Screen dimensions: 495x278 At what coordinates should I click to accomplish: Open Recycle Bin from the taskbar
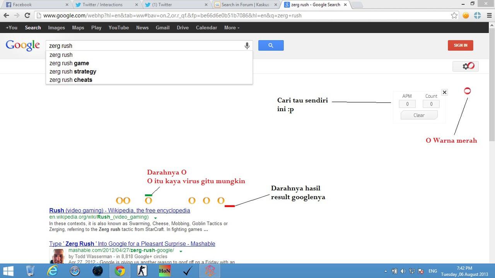point(30,271)
